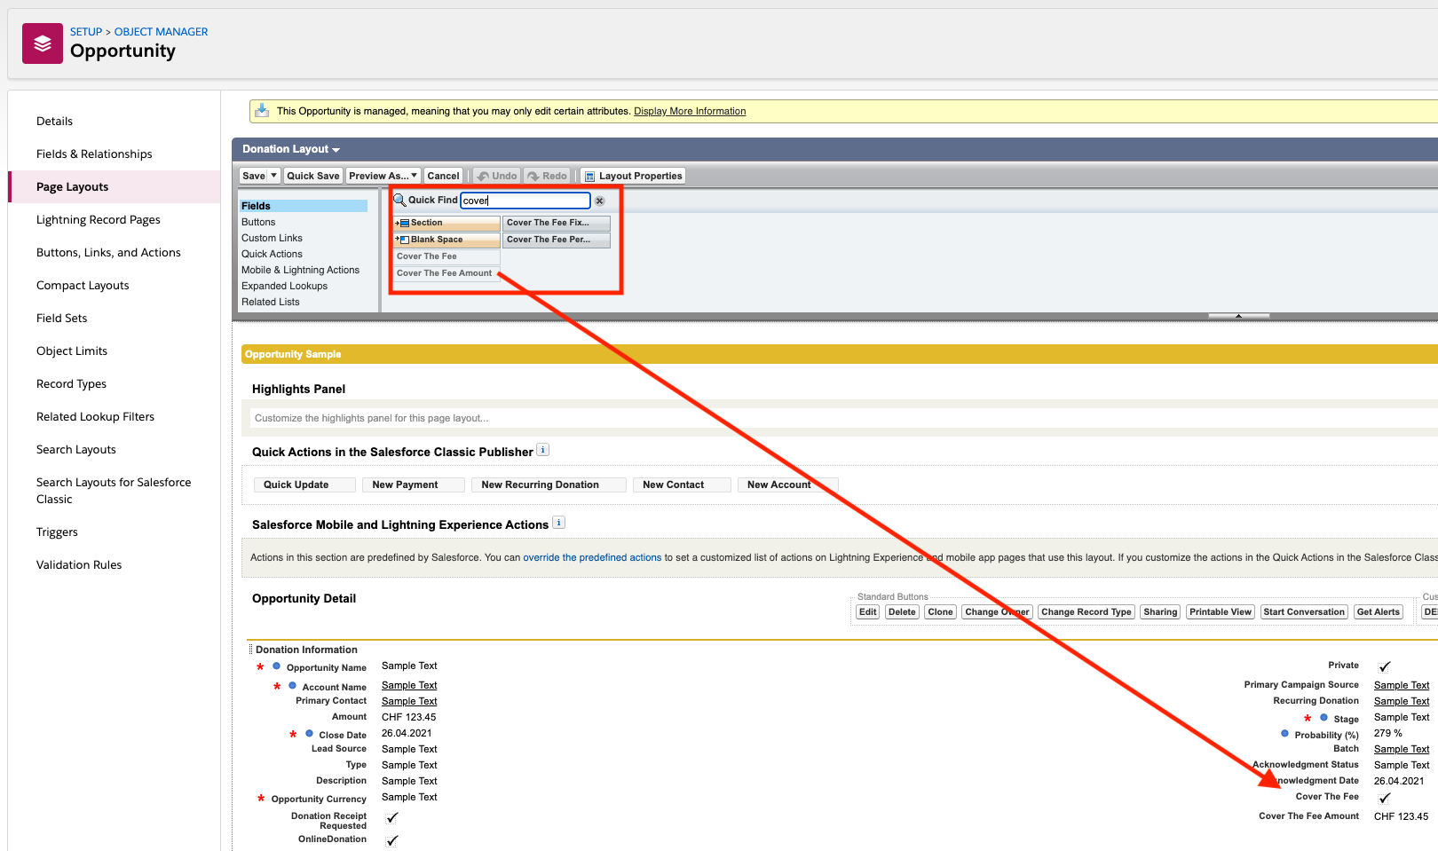Click the Opportunity object layers icon
1438x851 pixels.
pos(43,43)
